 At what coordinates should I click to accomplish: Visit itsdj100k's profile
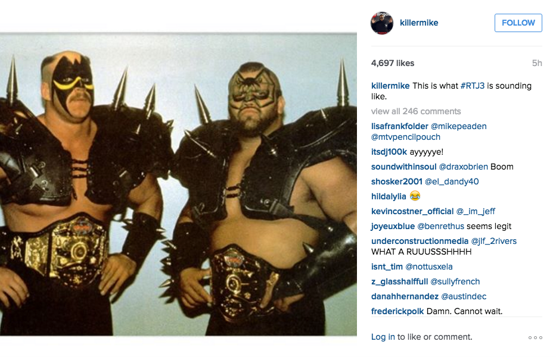[389, 152]
